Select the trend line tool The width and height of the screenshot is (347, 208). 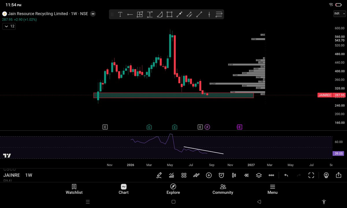199,14
